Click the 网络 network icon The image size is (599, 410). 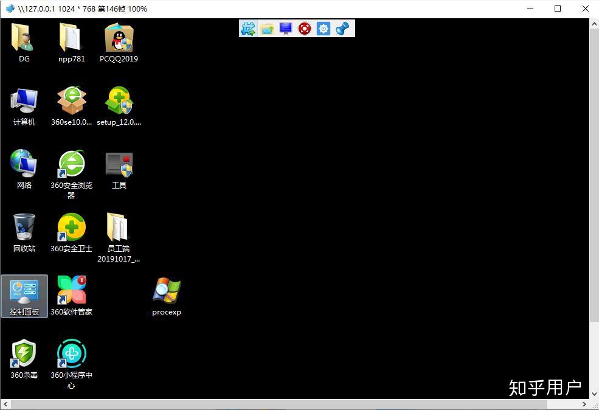(24, 165)
